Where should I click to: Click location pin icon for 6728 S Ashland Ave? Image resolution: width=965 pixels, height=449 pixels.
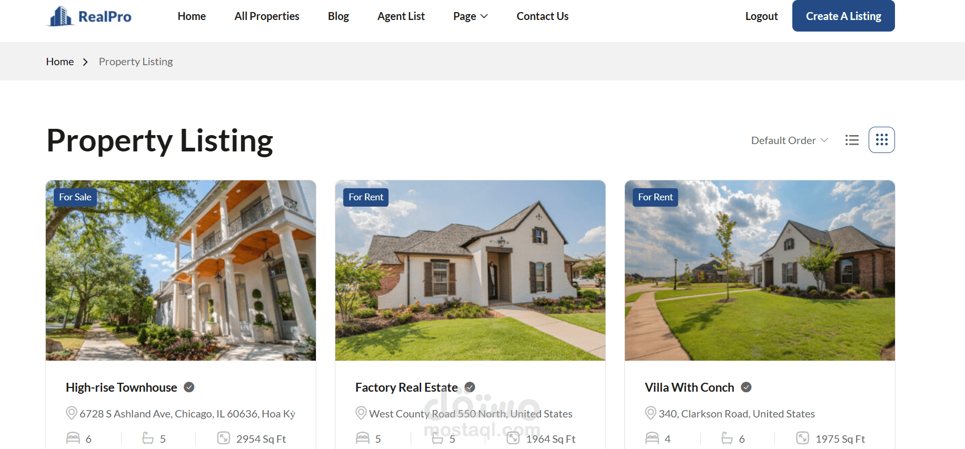coord(71,413)
